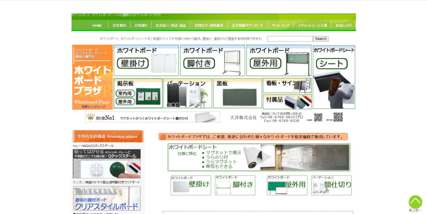Open ホワイトボード 脚付き top category tile

[212, 60]
